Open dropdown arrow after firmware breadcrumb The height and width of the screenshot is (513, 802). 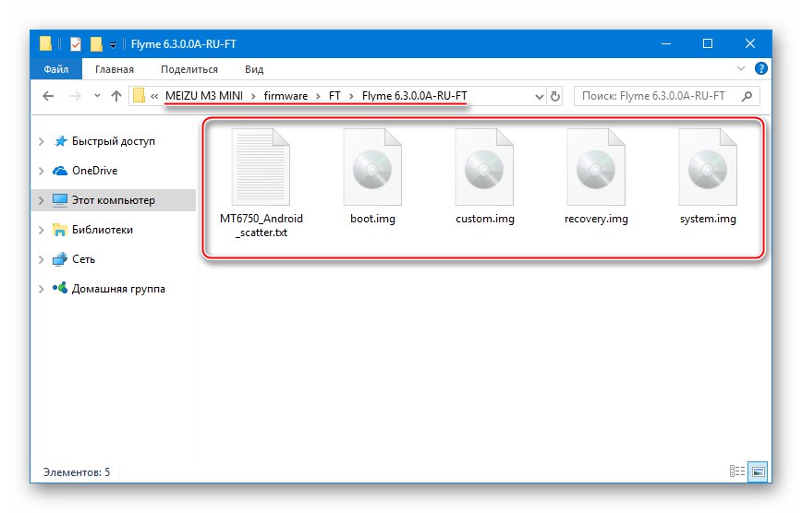pos(318,96)
